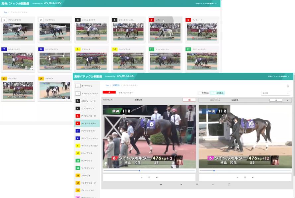Step the right video forward one frame

click(x=253, y=177)
